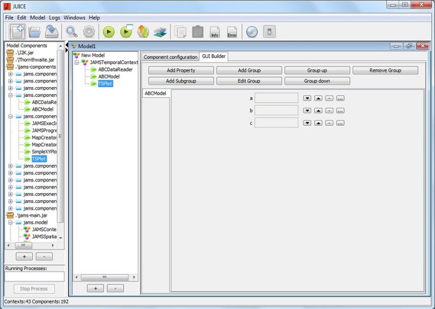This screenshot has width=435, height=309.
Task: Collapse the jams.model package node
Action: coord(10,223)
